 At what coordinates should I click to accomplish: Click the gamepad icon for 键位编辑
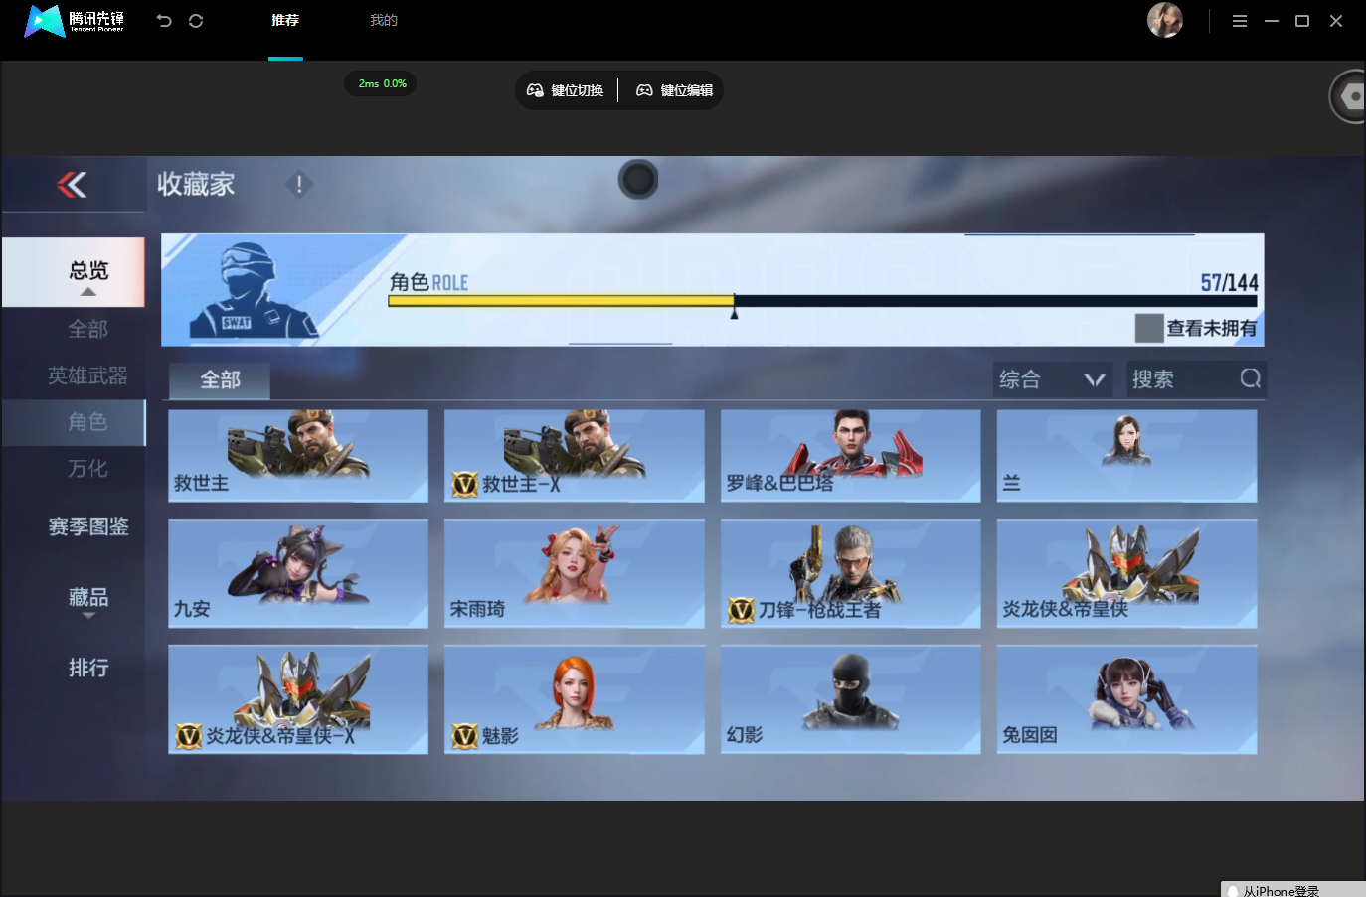click(x=644, y=90)
